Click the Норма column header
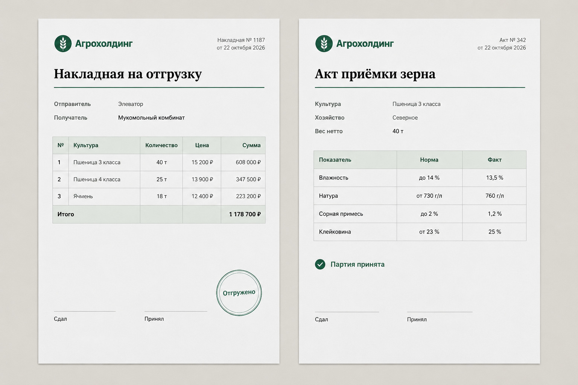The width and height of the screenshot is (578, 385). (x=429, y=160)
